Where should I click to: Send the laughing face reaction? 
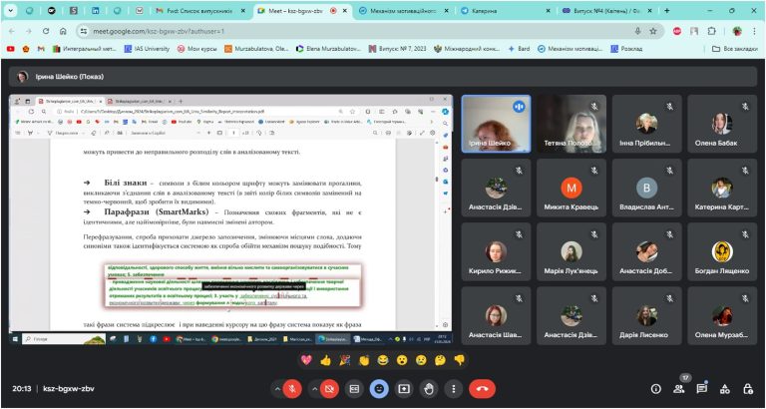click(x=383, y=360)
